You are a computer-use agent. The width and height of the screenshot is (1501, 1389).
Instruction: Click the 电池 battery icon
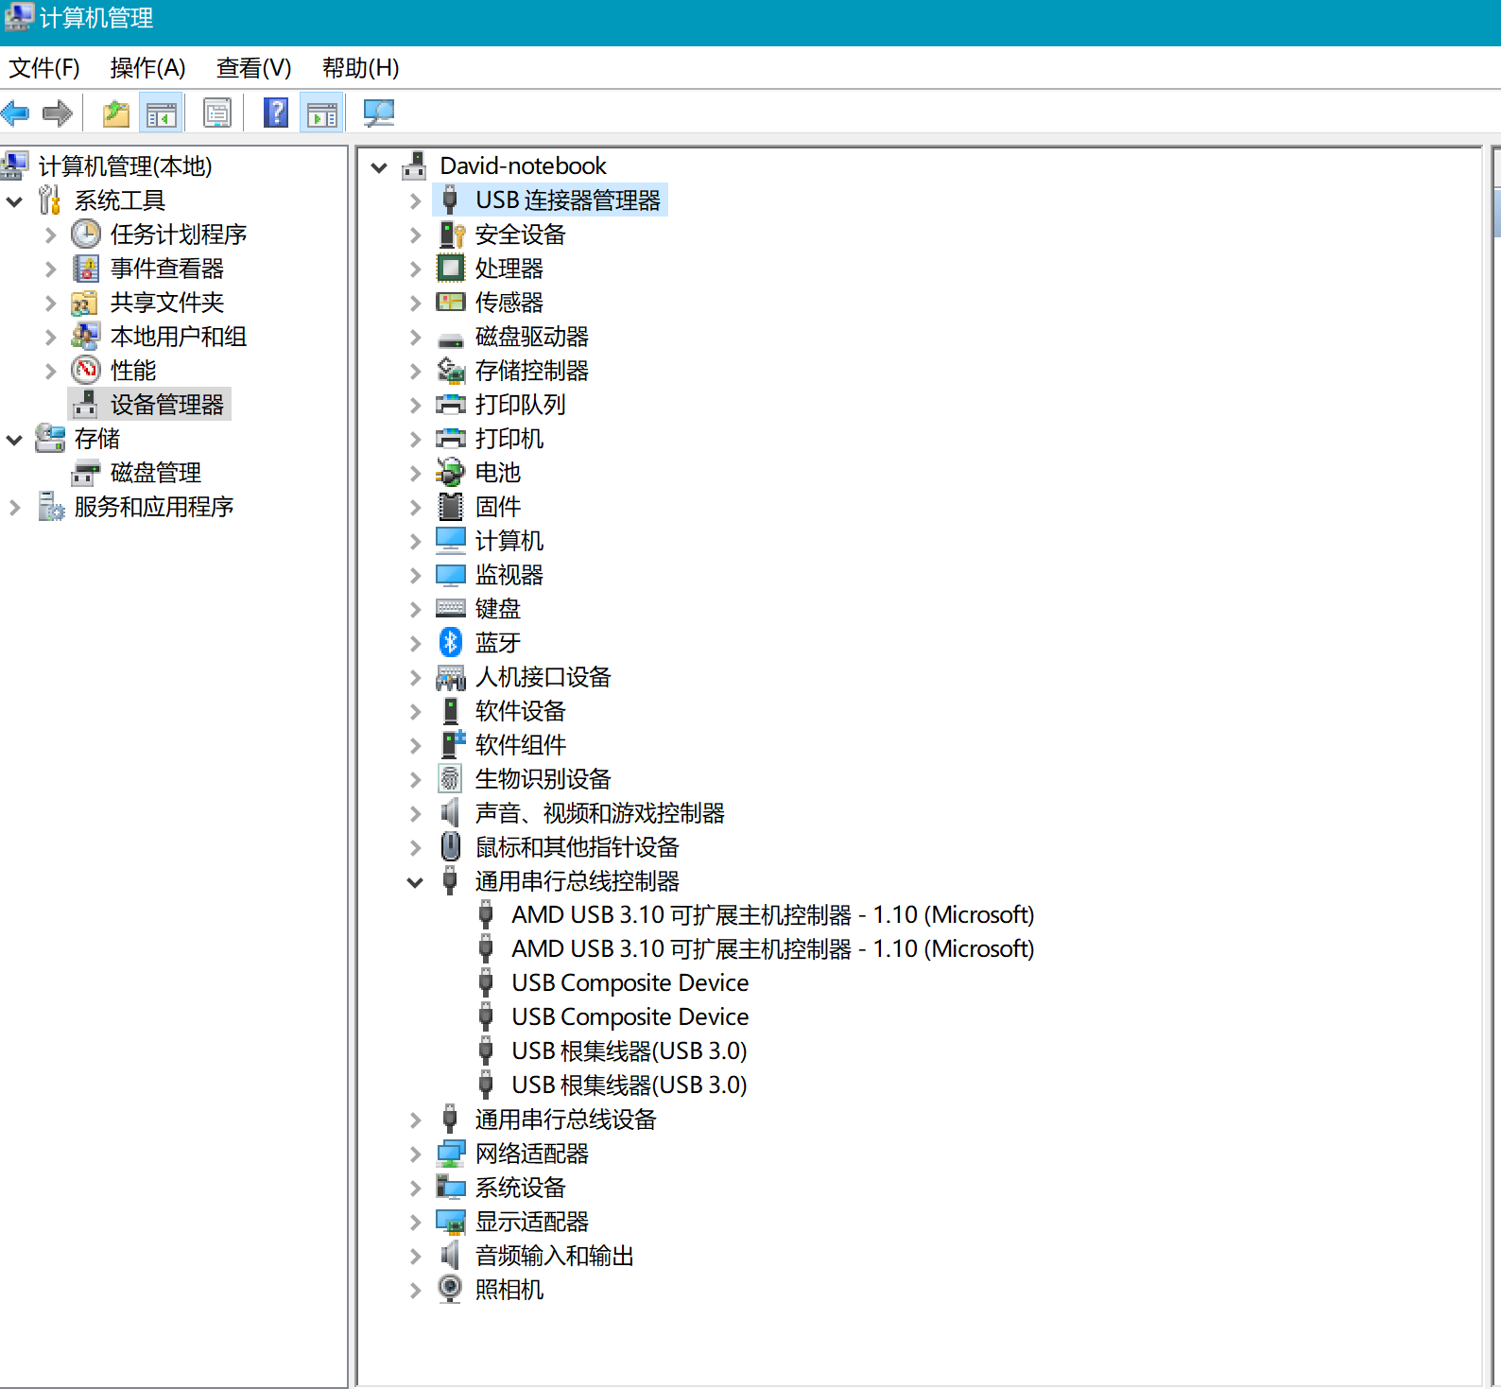tap(451, 473)
